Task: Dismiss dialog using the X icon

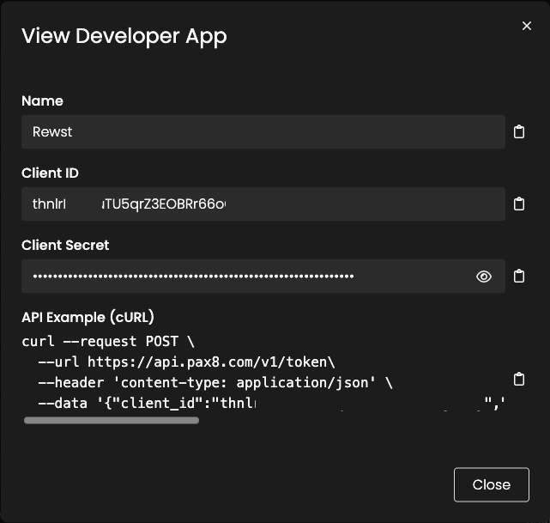Action: point(527,27)
